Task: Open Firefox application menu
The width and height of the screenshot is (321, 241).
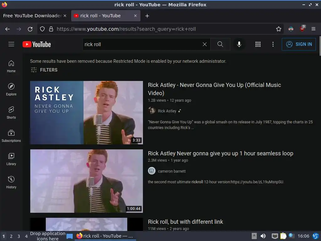Action: coord(313,29)
